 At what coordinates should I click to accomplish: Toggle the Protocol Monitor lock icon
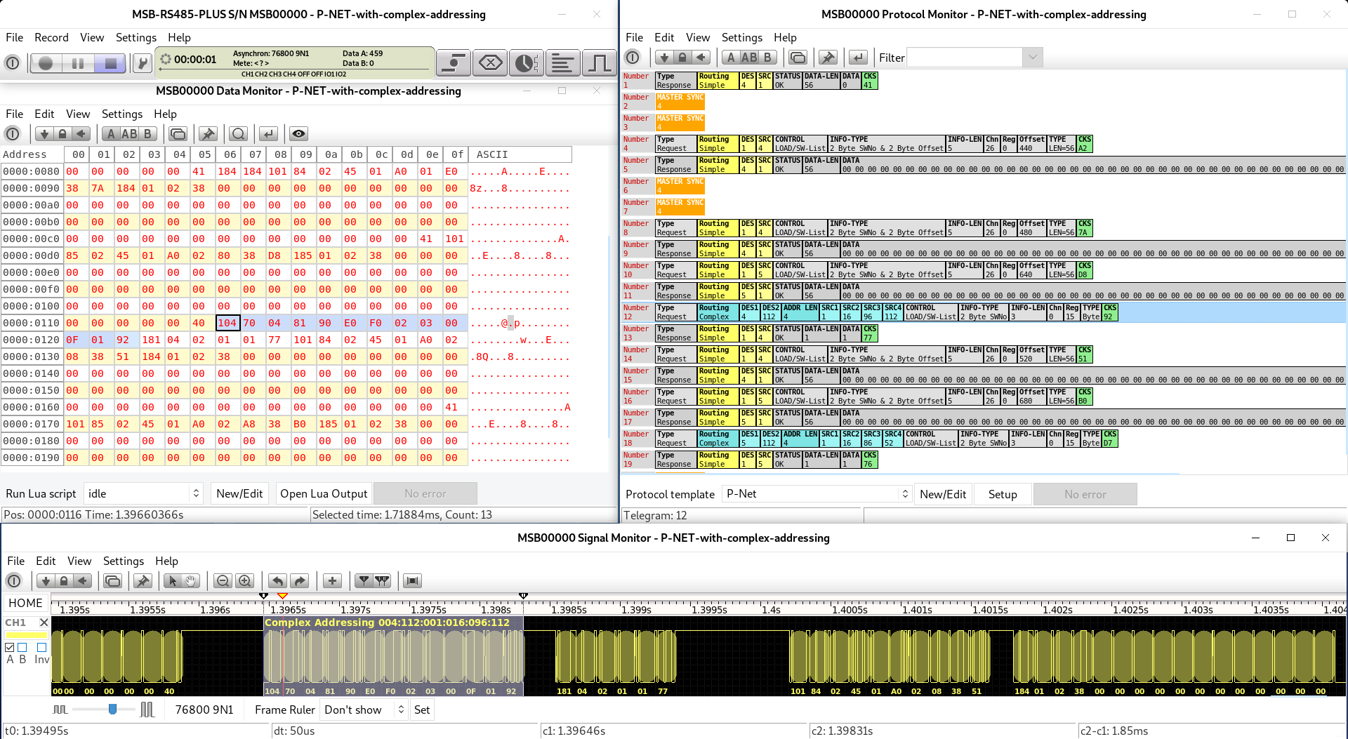682,58
